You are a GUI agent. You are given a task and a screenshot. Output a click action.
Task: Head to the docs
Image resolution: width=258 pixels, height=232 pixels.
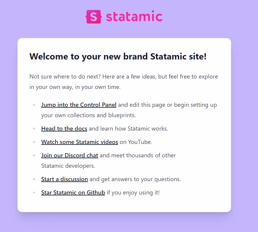[64, 128]
